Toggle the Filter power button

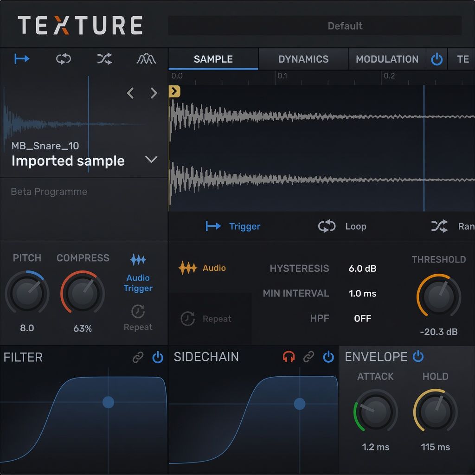pyautogui.click(x=158, y=357)
